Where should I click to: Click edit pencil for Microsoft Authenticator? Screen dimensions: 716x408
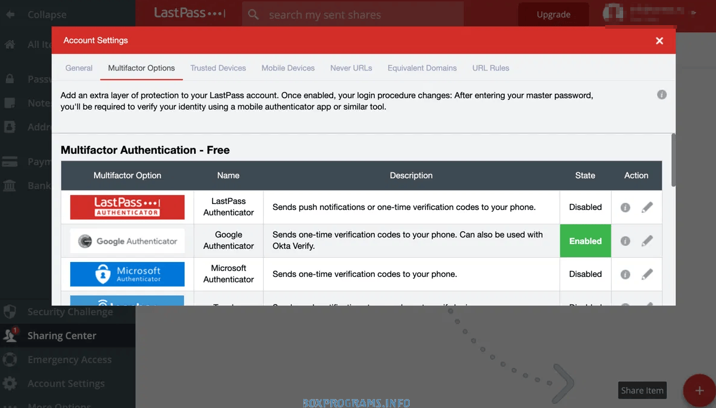[647, 275]
